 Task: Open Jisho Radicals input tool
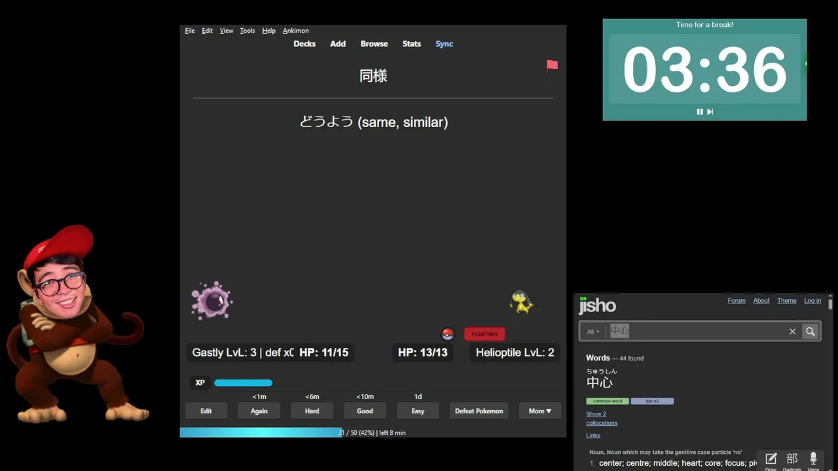pos(792,461)
